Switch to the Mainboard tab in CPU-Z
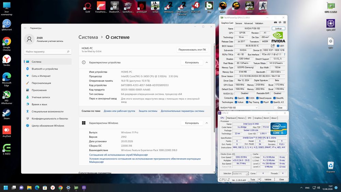This screenshot has height=192, width=341. [x=231, y=118]
